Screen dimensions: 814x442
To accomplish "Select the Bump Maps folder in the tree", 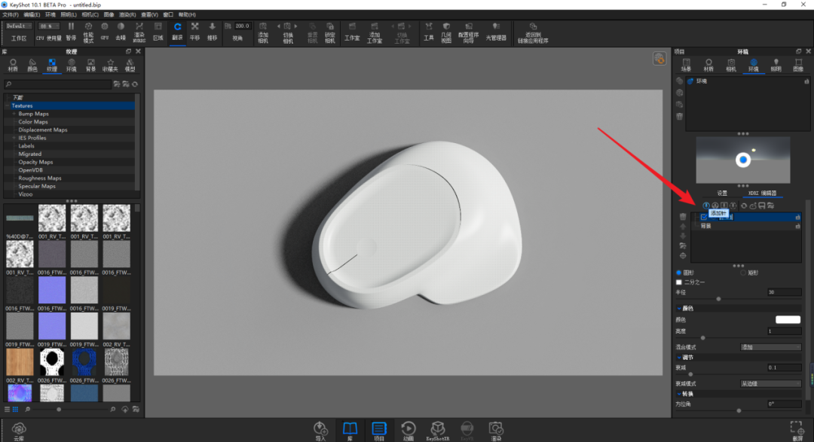I will (33, 114).
